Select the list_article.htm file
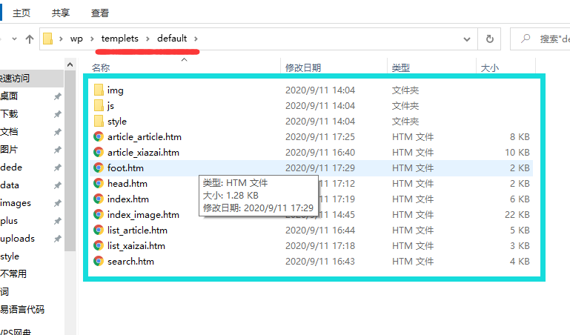This screenshot has width=570, height=335. [x=137, y=230]
